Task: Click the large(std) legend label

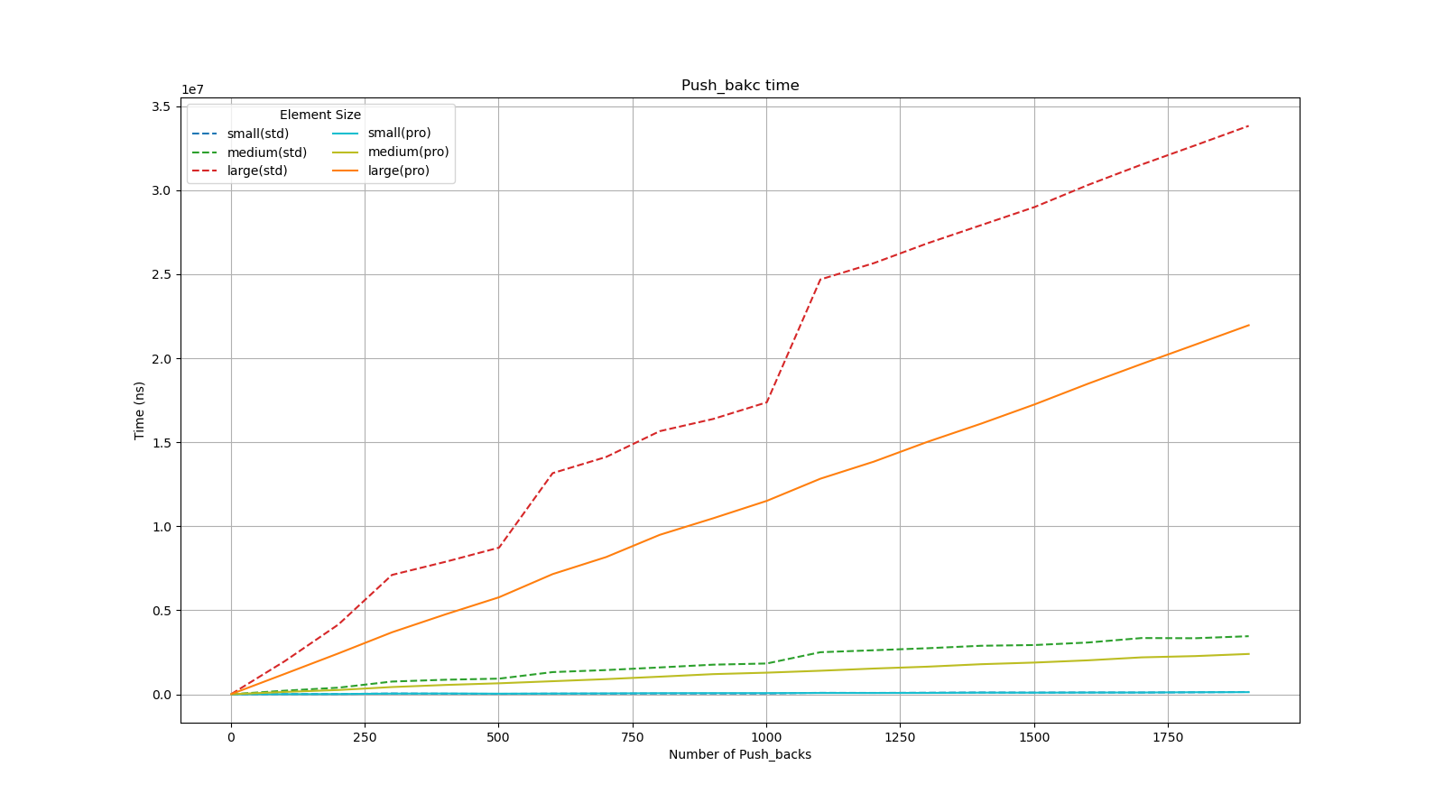Action: pos(256,171)
